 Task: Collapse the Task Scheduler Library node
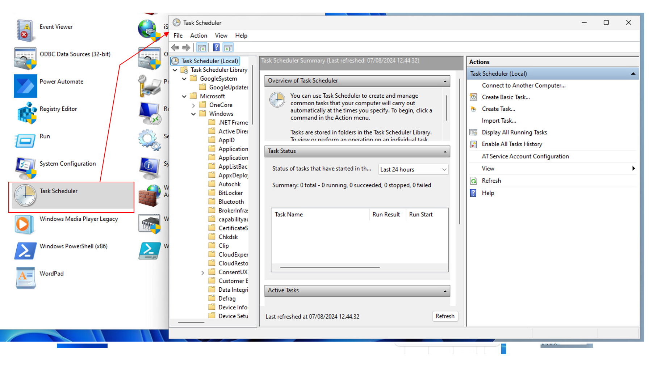175,70
